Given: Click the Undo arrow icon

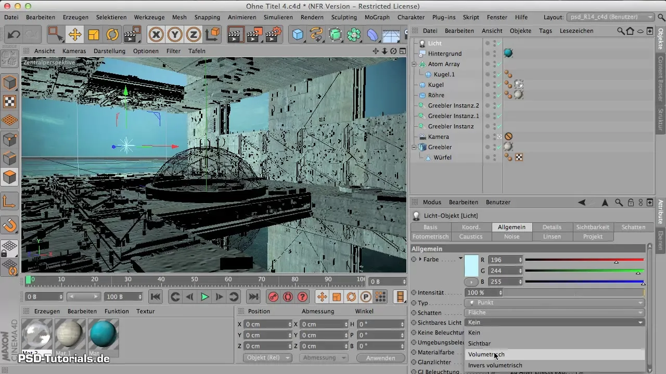Looking at the screenshot, I should 14,35.
